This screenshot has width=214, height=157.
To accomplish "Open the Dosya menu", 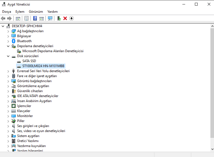I will [7, 12].
